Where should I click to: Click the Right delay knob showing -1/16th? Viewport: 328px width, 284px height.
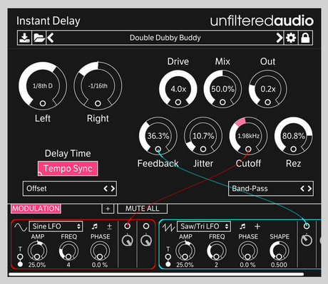point(98,85)
